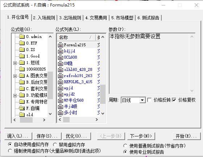Select 使用专业测试报告 radio option

pos(125,152)
